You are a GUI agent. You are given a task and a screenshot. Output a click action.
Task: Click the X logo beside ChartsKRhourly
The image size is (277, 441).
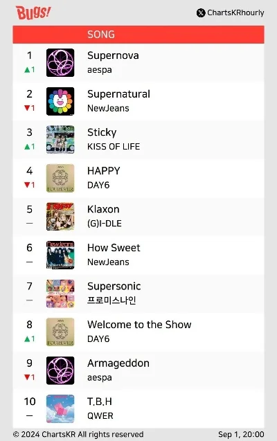click(201, 13)
